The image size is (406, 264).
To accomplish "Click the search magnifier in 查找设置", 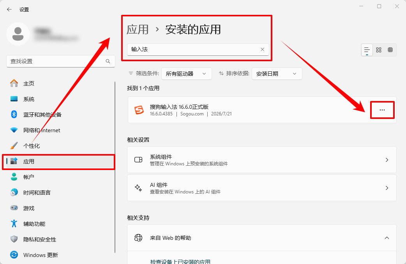I will point(108,61).
